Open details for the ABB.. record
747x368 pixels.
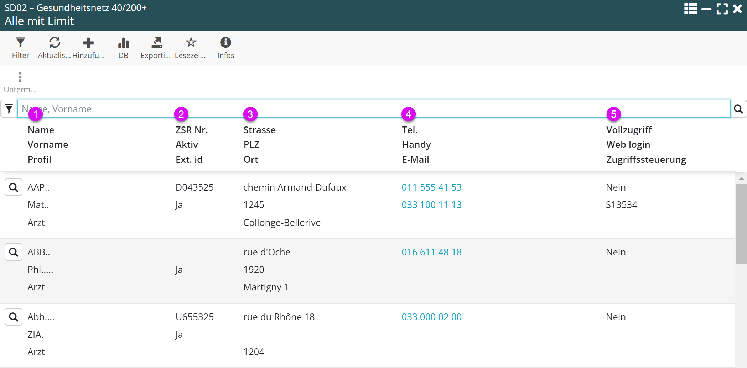[x=14, y=252]
